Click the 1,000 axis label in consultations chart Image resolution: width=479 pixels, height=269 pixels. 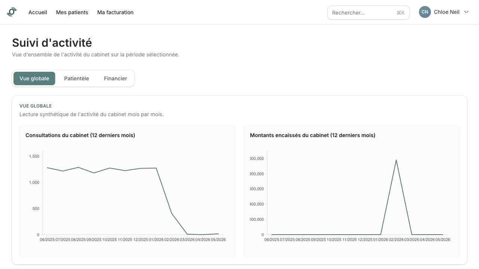pyautogui.click(x=34, y=182)
